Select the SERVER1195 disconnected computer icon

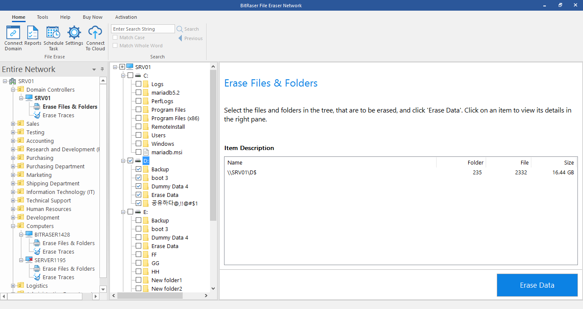click(x=29, y=260)
